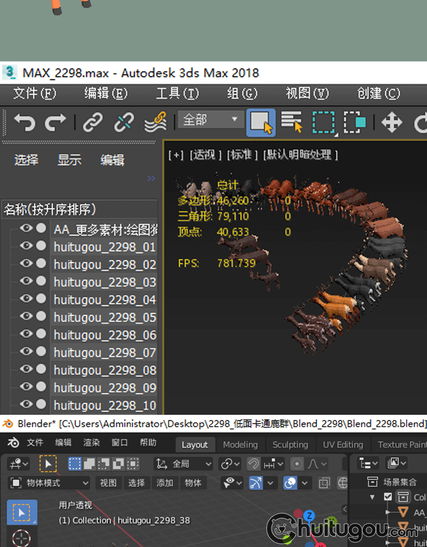Viewport: 427px width, 547px height.
Task: Select the Layout workspace tab
Action: (x=195, y=445)
